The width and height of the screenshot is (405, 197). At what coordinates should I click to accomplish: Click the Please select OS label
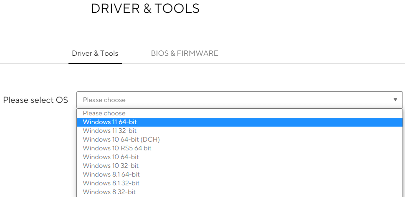coord(35,100)
